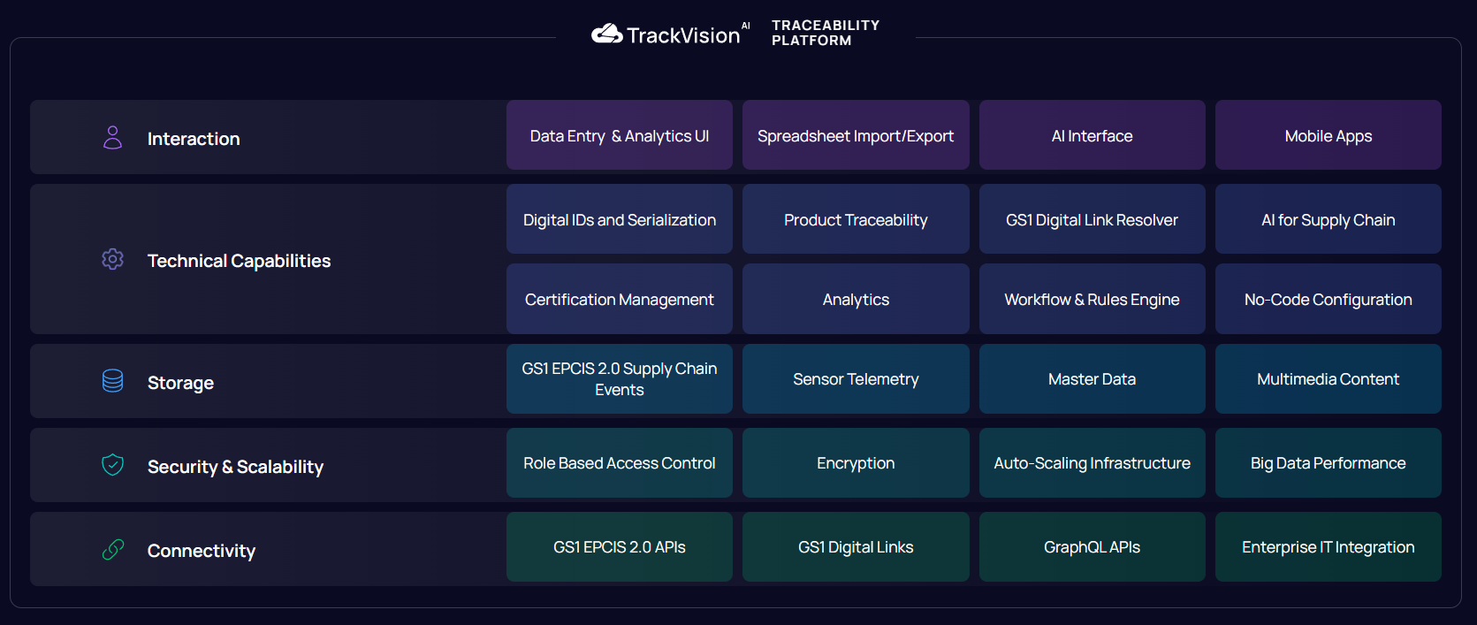Click the Connectivity chain link icon

(113, 549)
